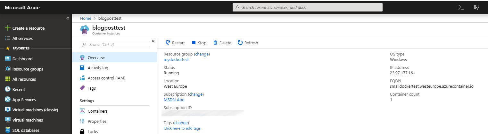Screen dimensions: 488x134
Task: Click the Resource groups cube icon
Action: (x=8, y=69)
